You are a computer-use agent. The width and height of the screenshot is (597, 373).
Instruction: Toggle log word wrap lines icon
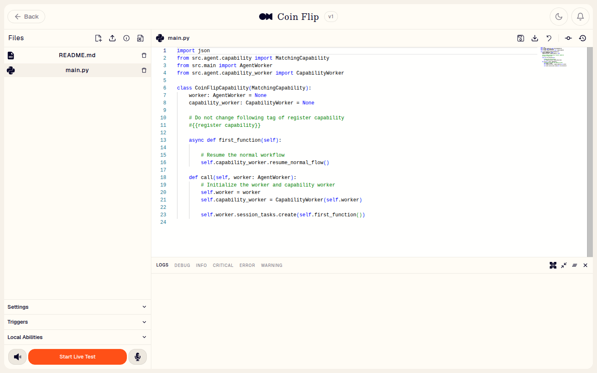point(575,265)
